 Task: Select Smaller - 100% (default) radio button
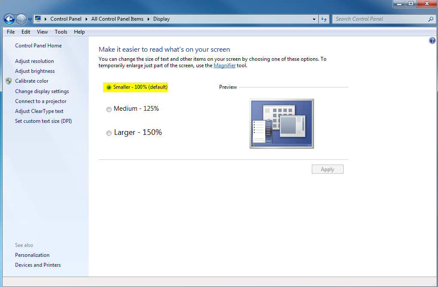pyautogui.click(x=109, y=87)
